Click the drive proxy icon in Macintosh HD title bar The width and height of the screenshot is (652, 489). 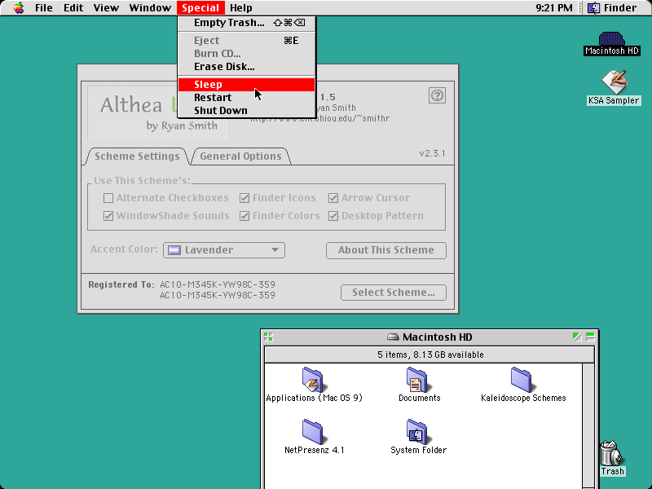pos(393,337)
